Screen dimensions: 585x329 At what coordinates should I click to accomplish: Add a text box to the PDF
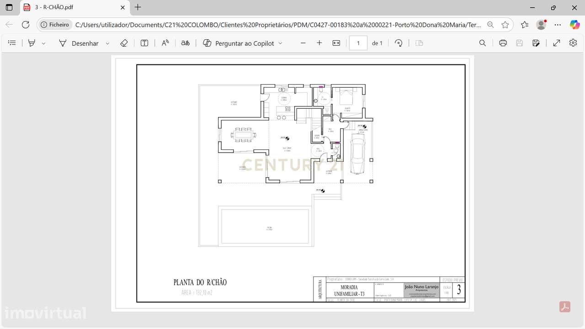(x=144, y=43)
